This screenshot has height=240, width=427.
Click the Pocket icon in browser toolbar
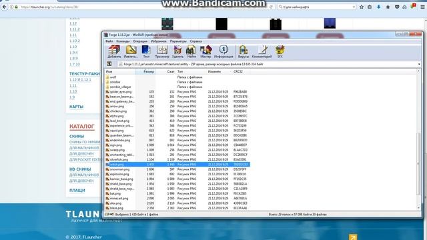click(397, 7)
